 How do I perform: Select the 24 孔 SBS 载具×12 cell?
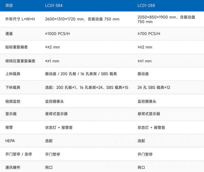tap(154, 88)
